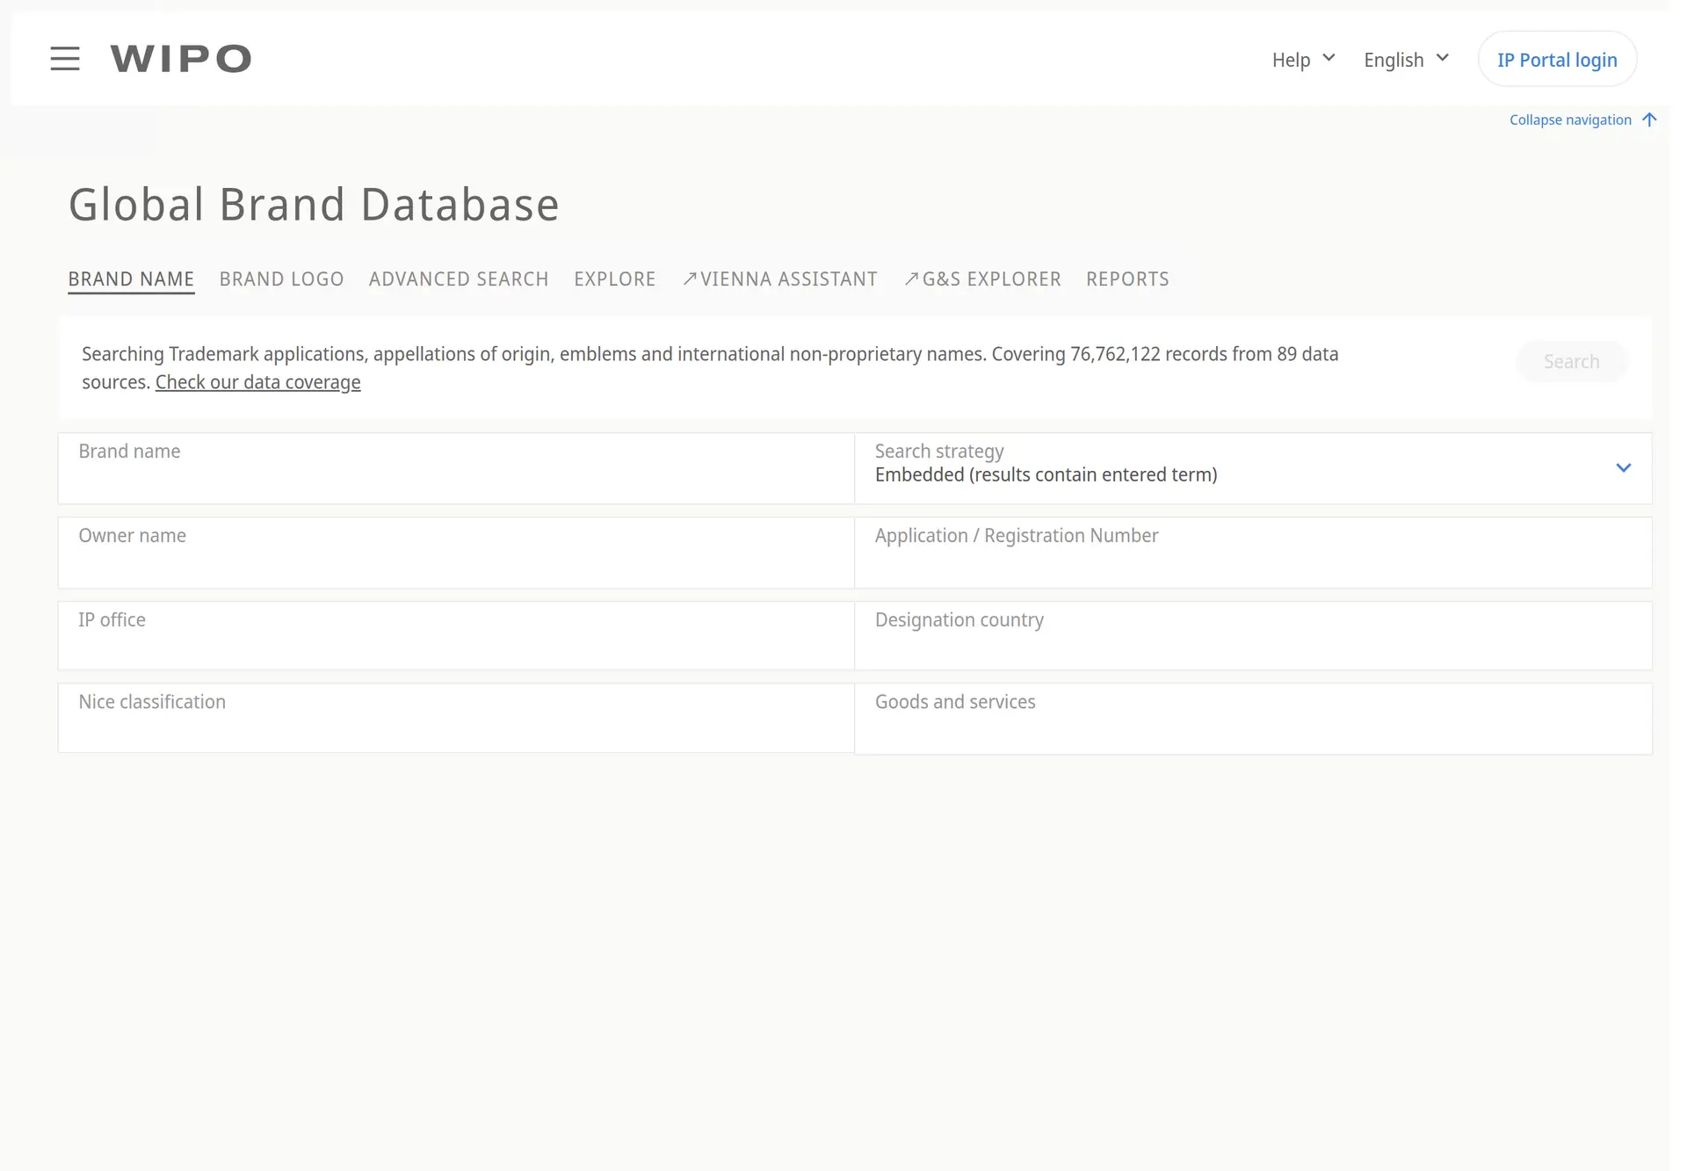Click the Global Brand Database heading

click(x=314, y=205)
